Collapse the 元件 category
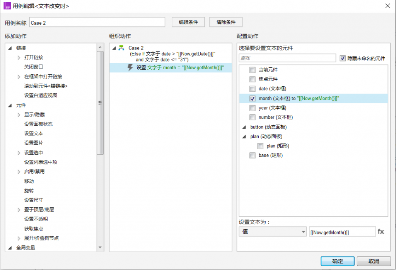 (10, 105)
